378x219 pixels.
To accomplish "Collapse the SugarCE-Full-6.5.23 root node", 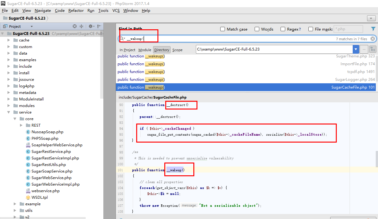I will (x=2, y=34).
